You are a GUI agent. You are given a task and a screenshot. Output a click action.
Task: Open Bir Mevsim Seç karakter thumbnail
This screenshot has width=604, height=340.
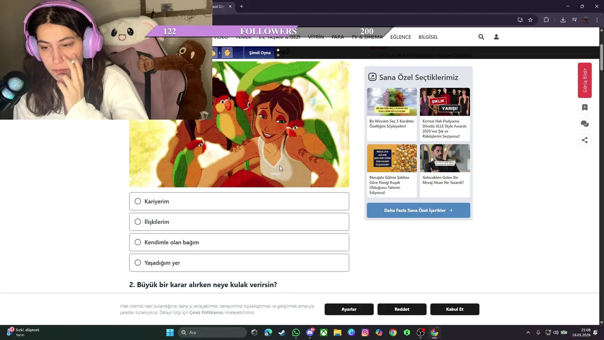pyautogui.click(x=392, y=102)
